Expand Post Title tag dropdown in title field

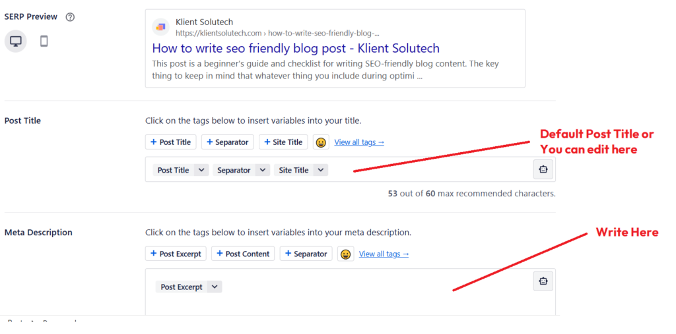coord(201,170)
